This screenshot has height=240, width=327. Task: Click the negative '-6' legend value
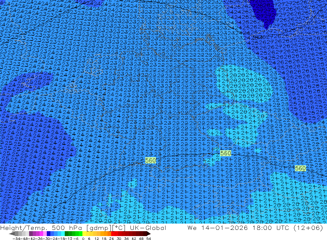coord(76,239)
